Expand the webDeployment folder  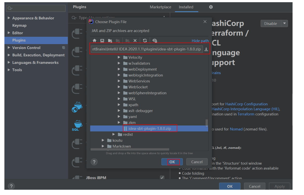pyautogui.click(x=119, y=69)
